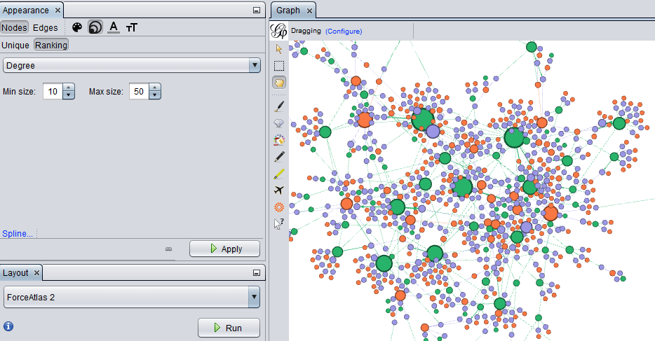Click the label color 'A' icon
Viewport: 655px width, 341px height.
point(114,27)
